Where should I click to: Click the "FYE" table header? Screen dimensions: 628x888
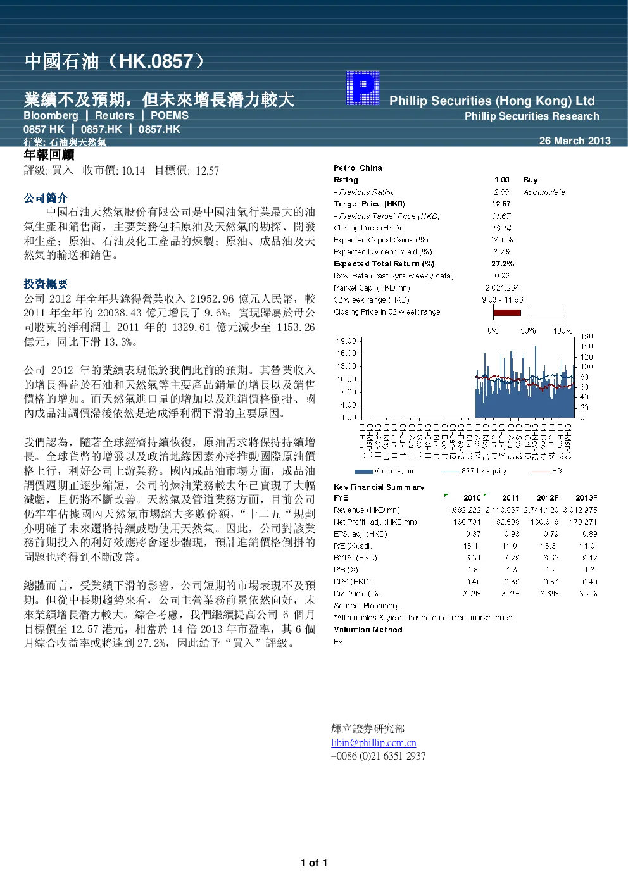click(341, 498)
